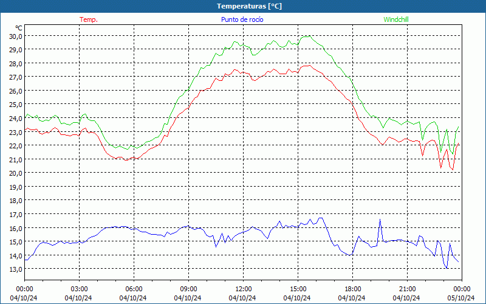486x304 pixels.
Task: Click the "26,0" y-axis value
Action: point(16,91)
